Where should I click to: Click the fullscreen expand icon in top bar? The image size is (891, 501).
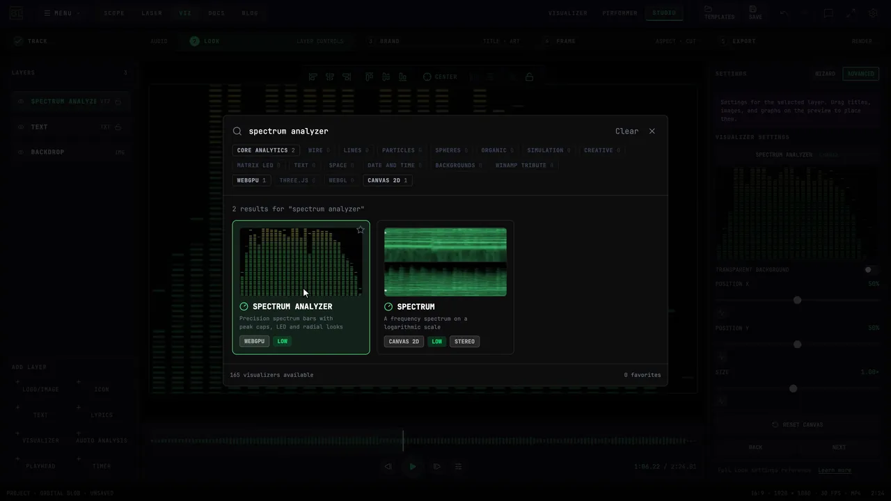pyautogui.click(x=851, y=13)
